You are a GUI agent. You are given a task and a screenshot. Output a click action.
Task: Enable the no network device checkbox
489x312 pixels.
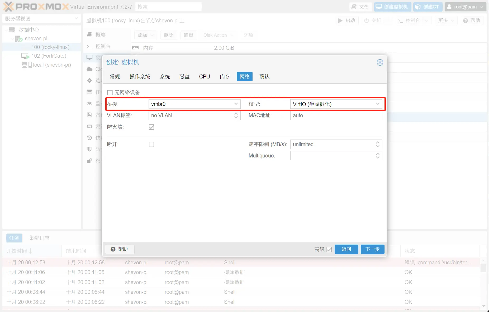110,92
